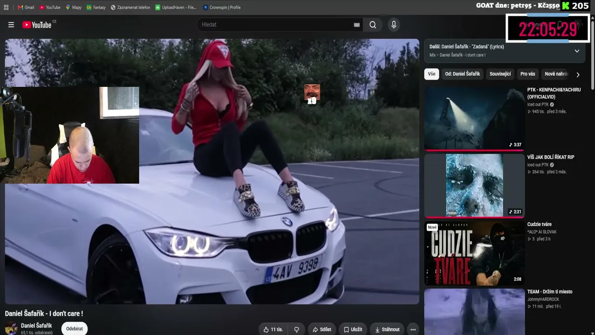Click the main video player

(212, 171)
